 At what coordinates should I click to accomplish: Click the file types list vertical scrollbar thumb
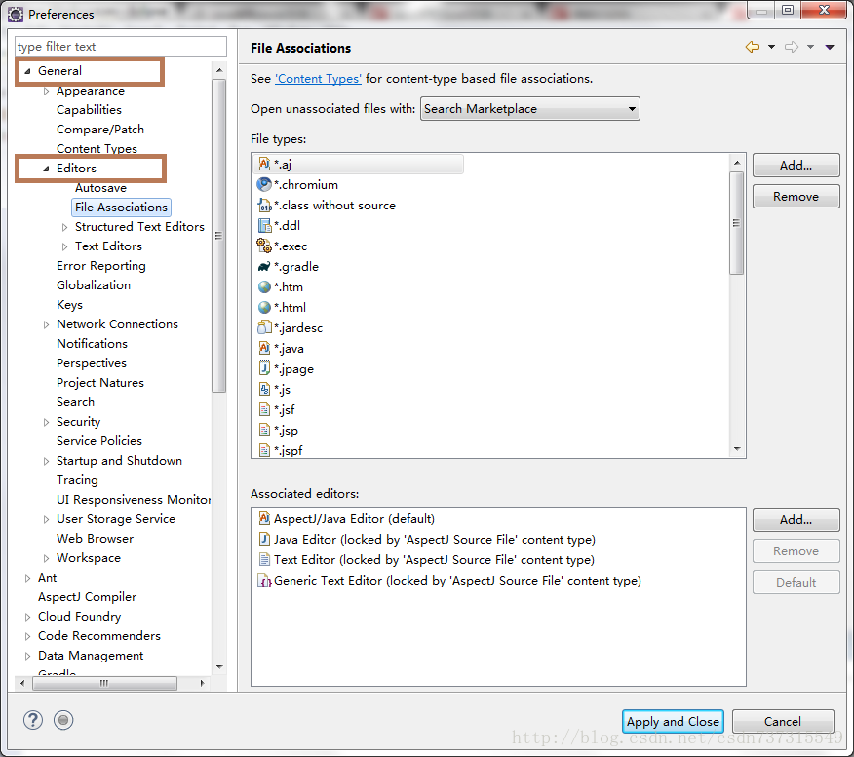click(x=736, y=223)
